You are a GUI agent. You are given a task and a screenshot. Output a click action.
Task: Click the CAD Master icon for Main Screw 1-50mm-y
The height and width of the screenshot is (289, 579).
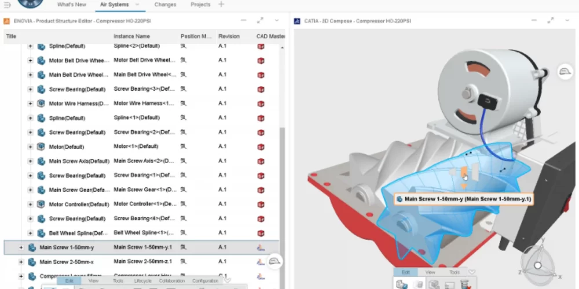[261, 247]
